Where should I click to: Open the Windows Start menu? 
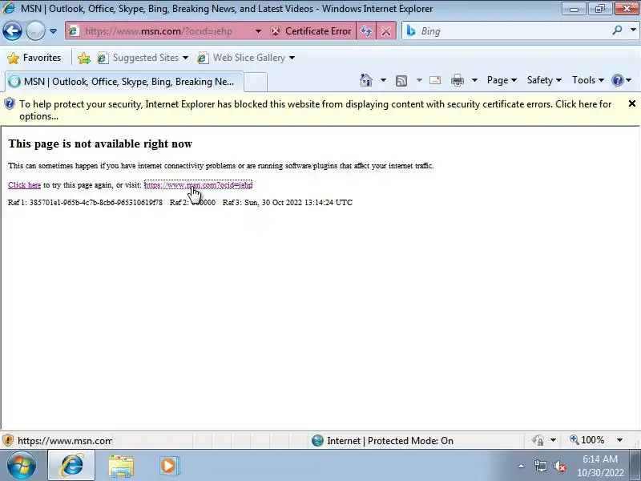click(22, 465)
